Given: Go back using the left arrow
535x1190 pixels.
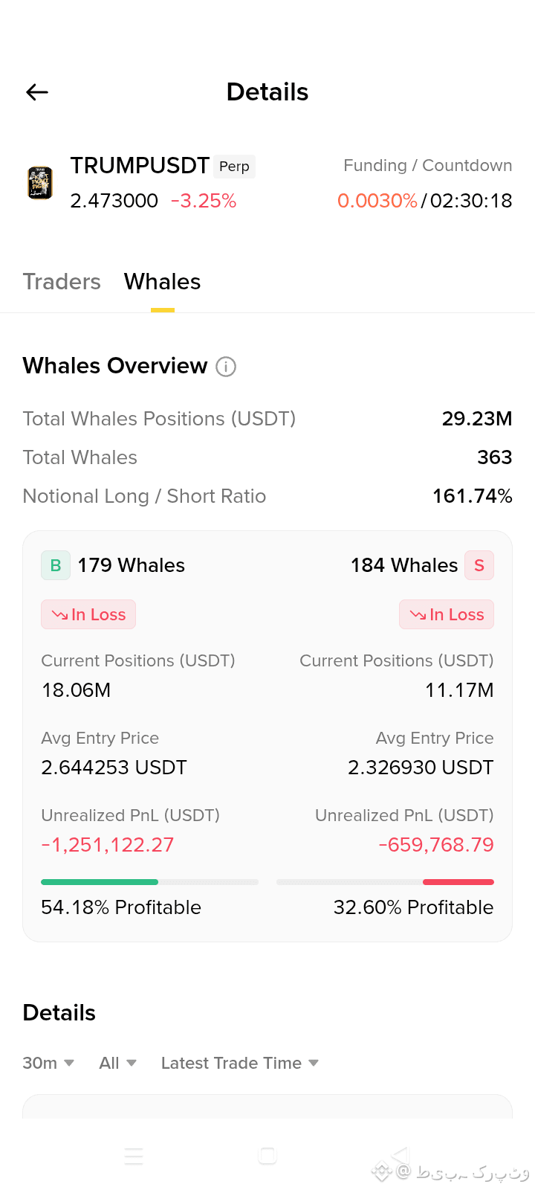Looking at the screenshot, I should [x=37, y=92].
